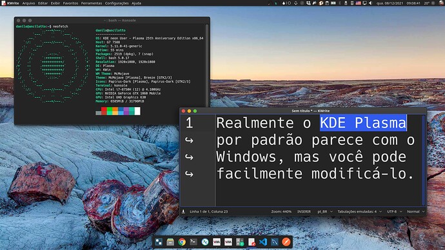
Task: Open the Normal highlighting mode dropdown
Action: [416, 211]
